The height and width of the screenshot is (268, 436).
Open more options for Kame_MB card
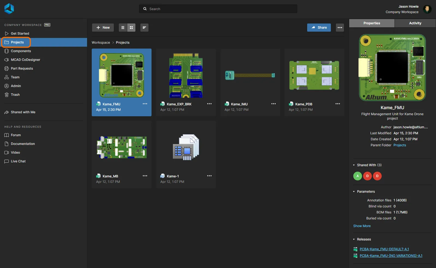click(x=145, y=176)
